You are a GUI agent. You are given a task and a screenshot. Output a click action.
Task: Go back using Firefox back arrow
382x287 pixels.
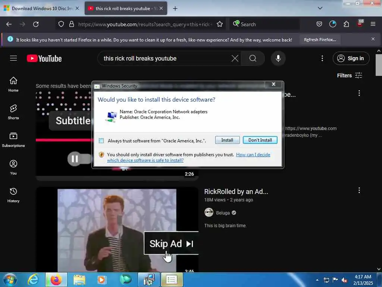[x=9, y=24]
